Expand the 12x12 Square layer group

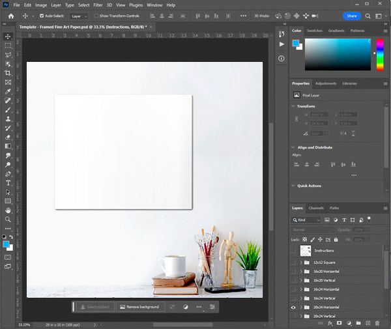coord(302,262)
